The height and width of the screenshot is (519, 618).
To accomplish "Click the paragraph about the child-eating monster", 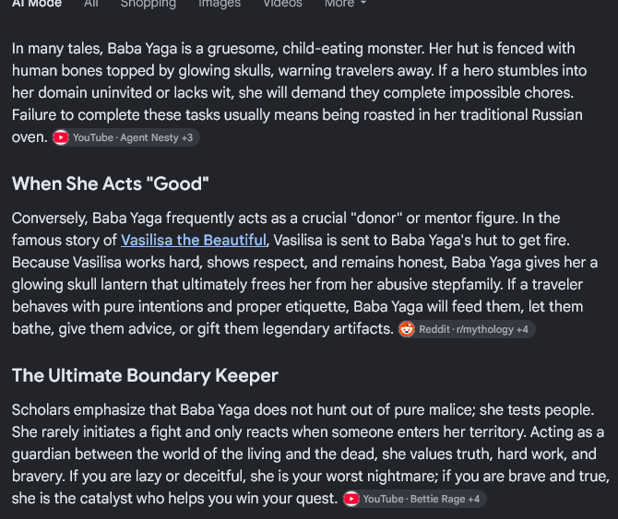I will click(300, 93).
